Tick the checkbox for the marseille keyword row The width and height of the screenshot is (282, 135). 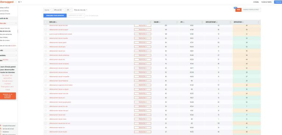pos(46,38)
